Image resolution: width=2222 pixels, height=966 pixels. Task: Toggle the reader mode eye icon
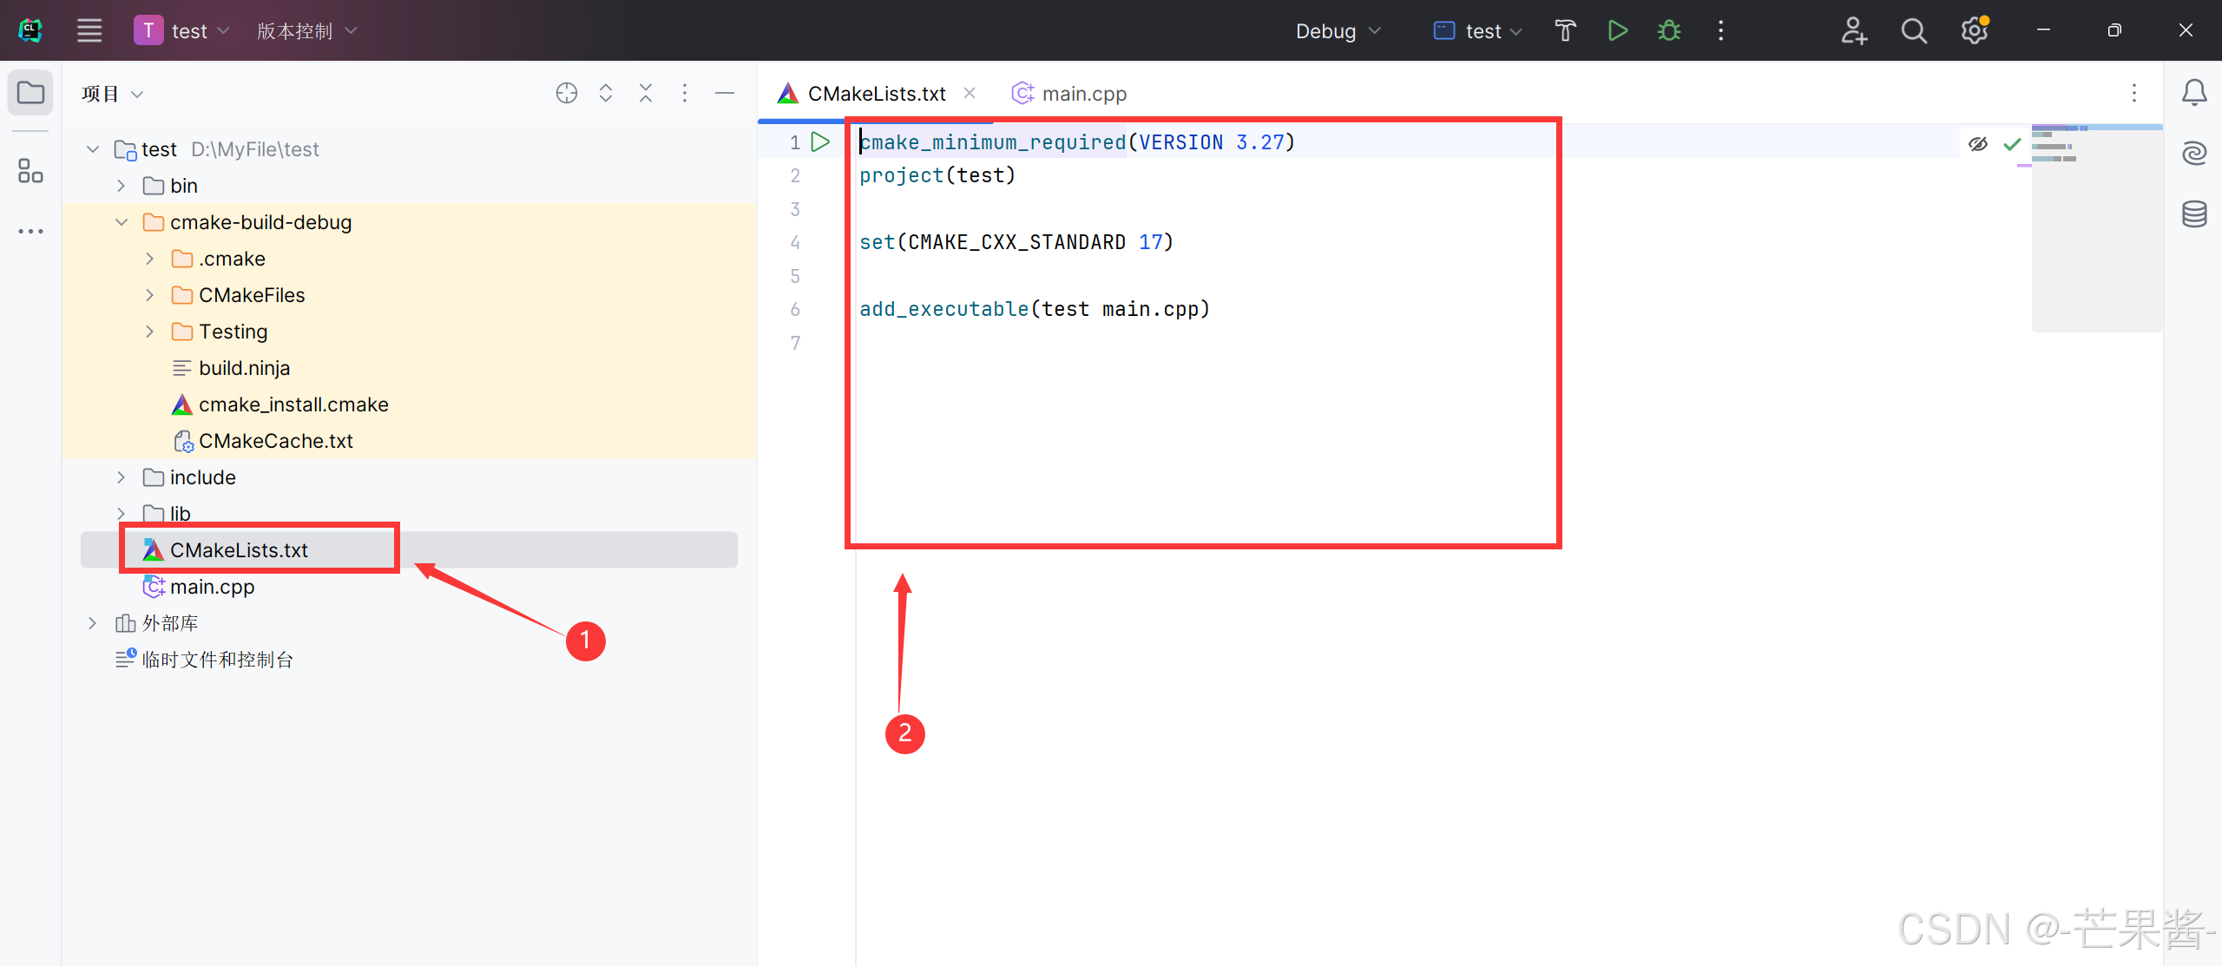tap(1978, 144)
